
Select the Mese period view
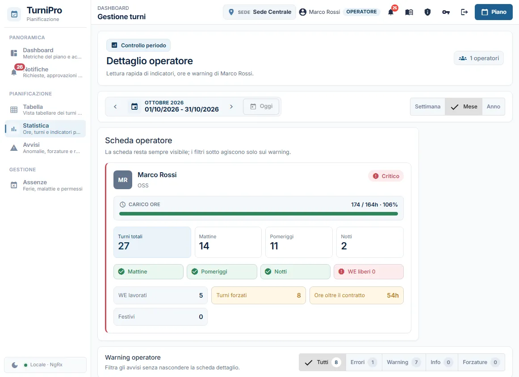point(464,107)
